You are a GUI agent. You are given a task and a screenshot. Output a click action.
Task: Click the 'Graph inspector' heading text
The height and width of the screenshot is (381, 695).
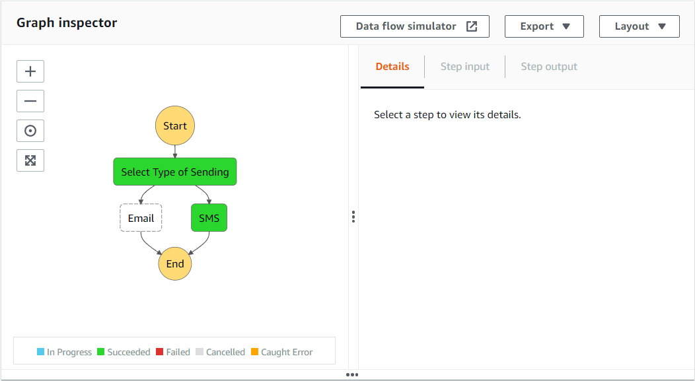[x=67, y=23]
